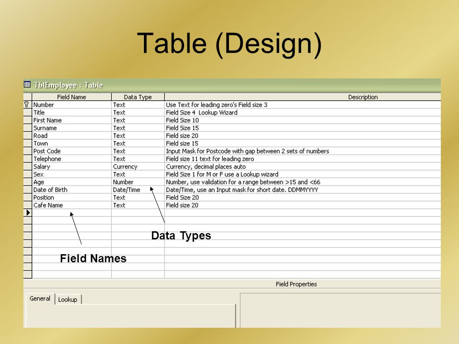Screen dimensions: 459x344
Task: Click the row selector beside Salary
Action: [x=28, y=166]
